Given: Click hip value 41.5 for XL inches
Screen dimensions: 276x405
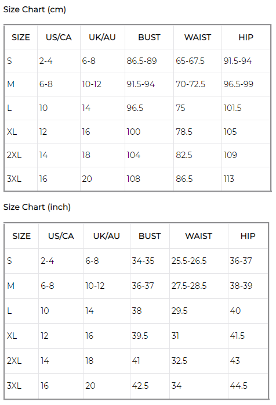Looking at the screenshot, I should (x=237, y=336).
